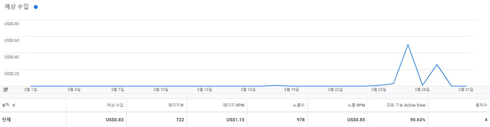Click the US$1.15 page RPM cell

pos(235,120)
